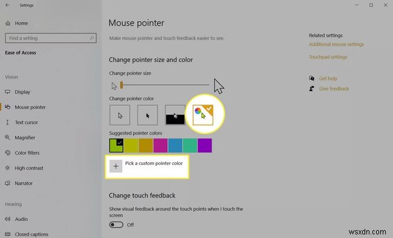Select the black pointer color option

pyautogui.click(x=148, y=115)
